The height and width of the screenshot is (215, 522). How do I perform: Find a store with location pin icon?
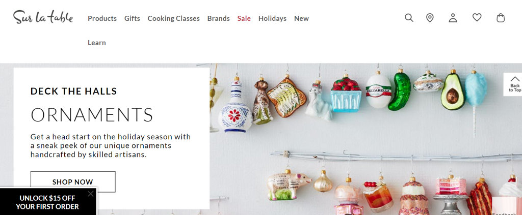tap(430, 18)
